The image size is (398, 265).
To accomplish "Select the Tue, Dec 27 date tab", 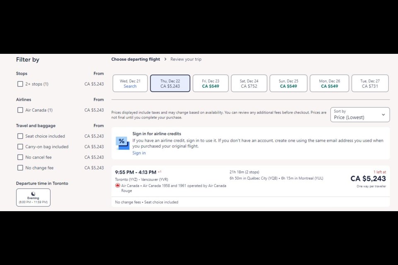I will (370, 83).
